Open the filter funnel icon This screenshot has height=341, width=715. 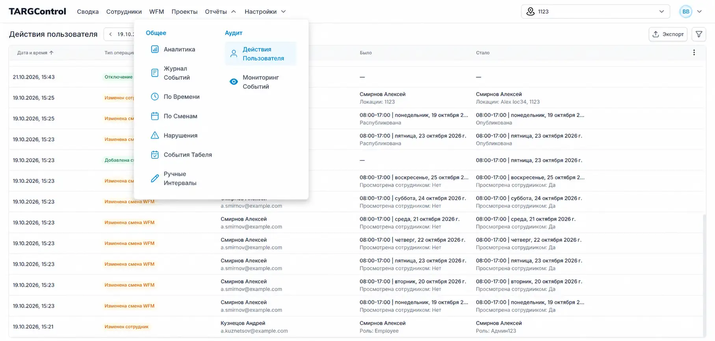click(x=698, y=34)
